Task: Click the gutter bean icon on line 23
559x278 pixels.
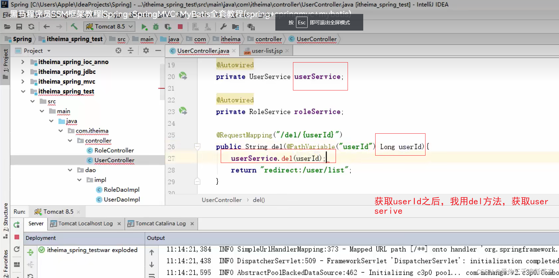Action: [x=183, y=111]
